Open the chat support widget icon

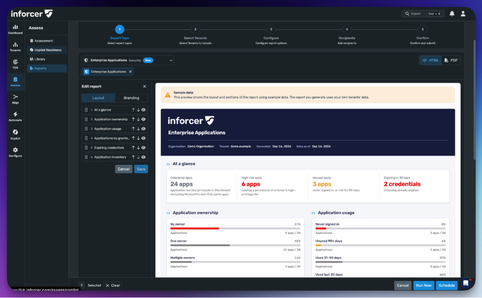[466, 283]
